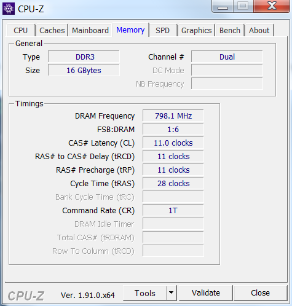Click the empty Total CAS# (tRDRAM) field
This screenshot has height=306, width=292.
point(173,237)
